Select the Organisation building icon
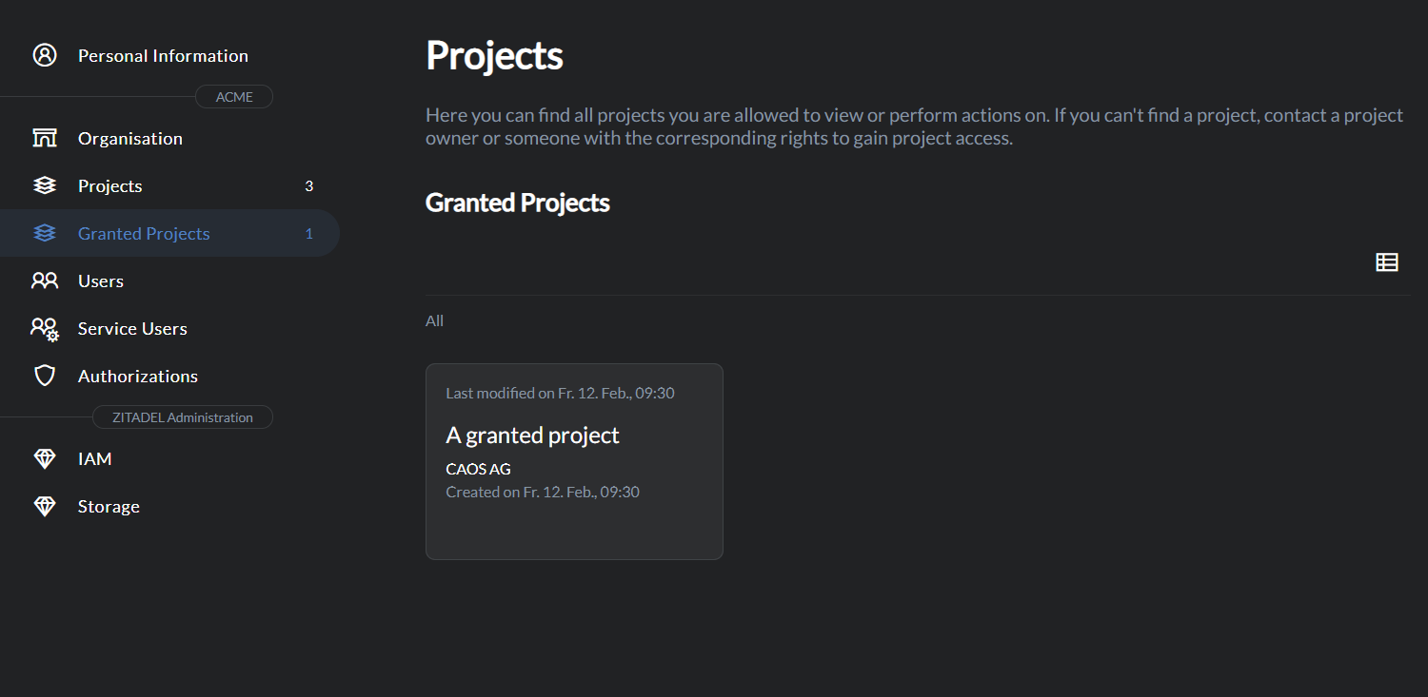 (45, 138)
